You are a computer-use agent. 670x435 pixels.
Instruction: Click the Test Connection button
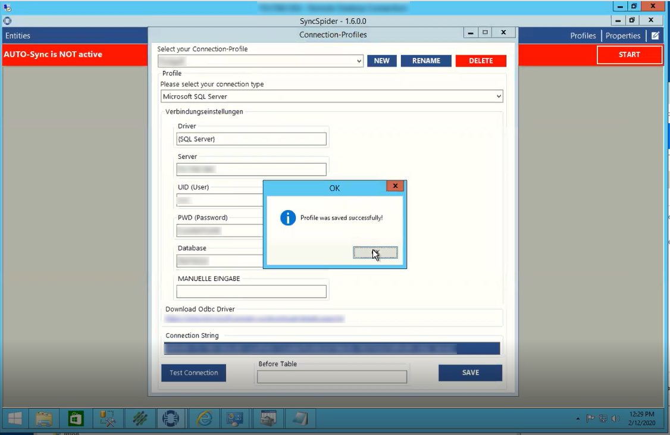(193, 373)
